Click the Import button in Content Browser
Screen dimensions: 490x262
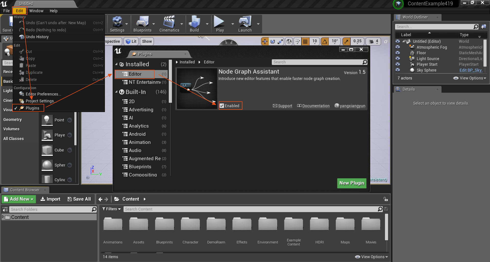(50, 199)
